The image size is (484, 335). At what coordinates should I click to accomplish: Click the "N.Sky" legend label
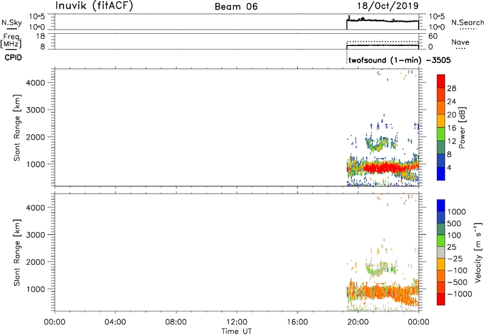pyautogui.click(x=11, y=23)
